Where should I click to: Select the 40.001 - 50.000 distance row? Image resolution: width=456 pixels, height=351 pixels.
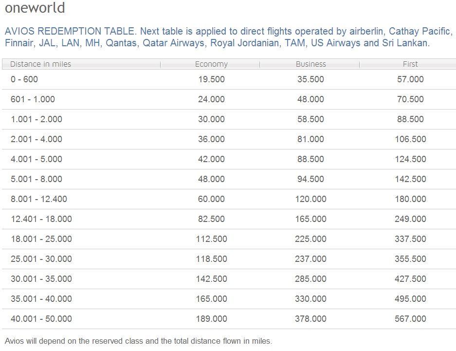229,319
